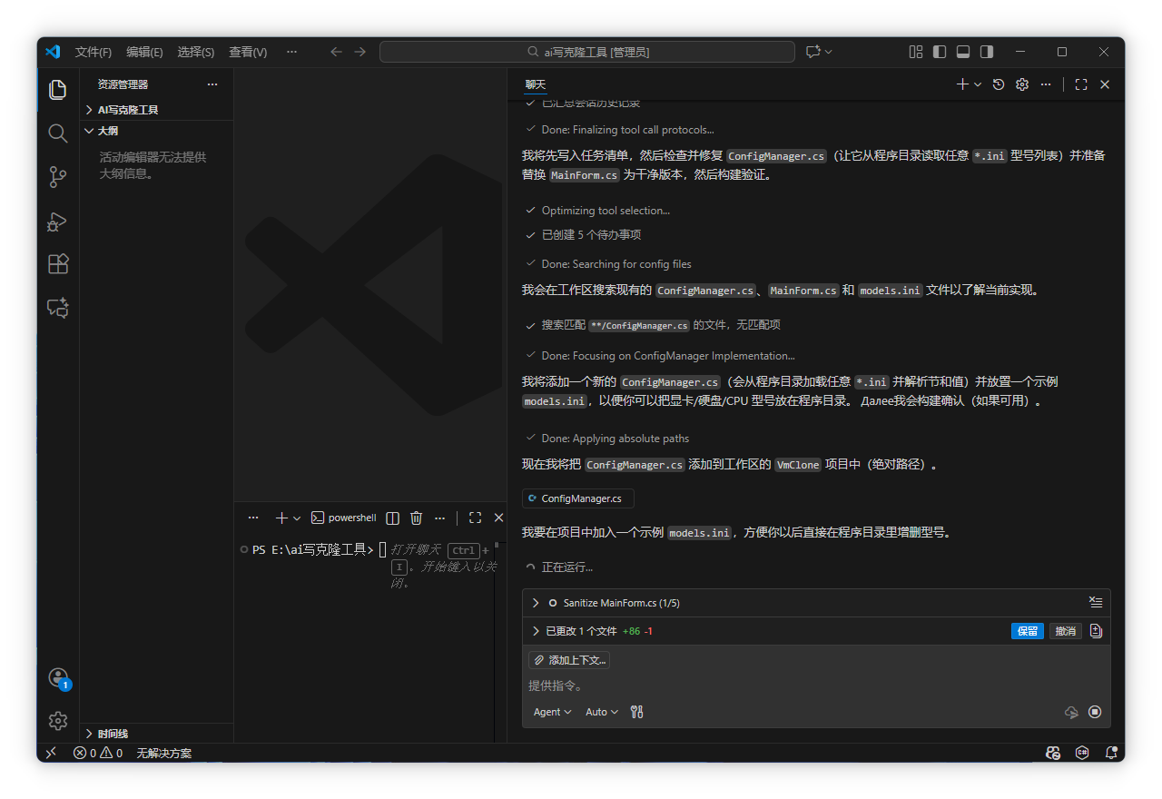Toggle bottom panel layout button

tap(963, 52)
